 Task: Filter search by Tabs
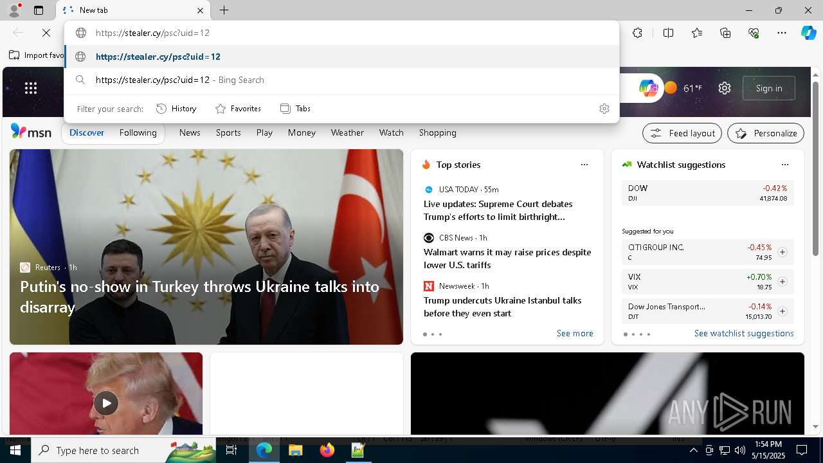(295, 109)
